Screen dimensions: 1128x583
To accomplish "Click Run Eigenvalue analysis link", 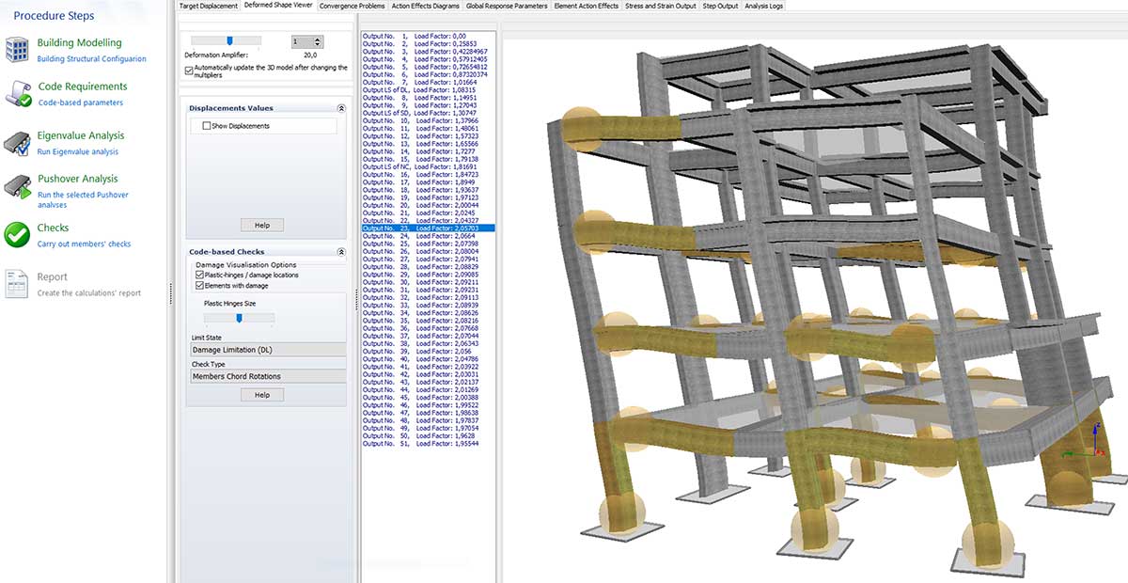I will pyautogui.click(x=78, y=151).
